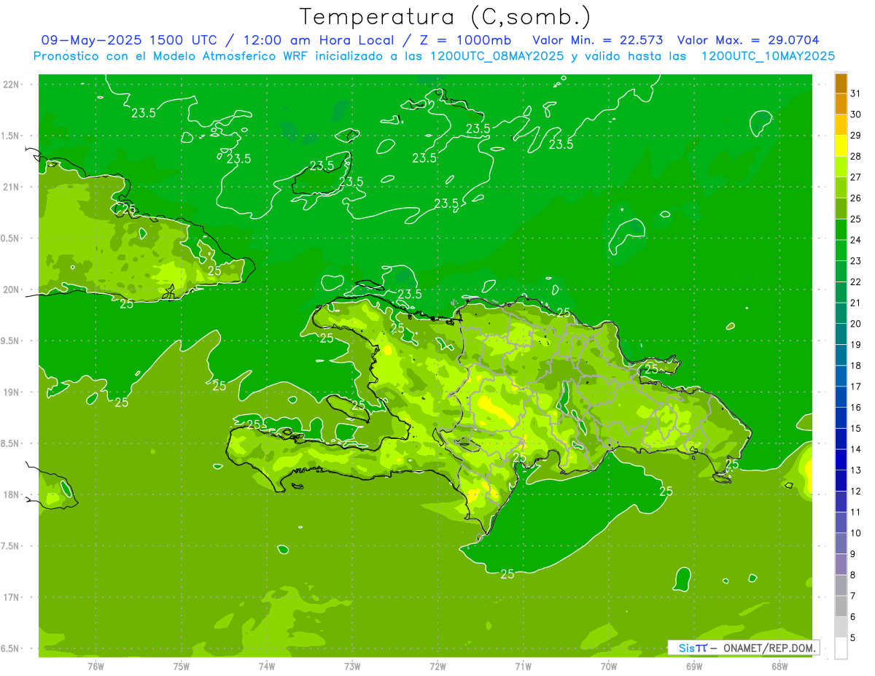
Task: Click the '20N' latitude axis label
Action: pyautogui.click(x=11, y=290)
